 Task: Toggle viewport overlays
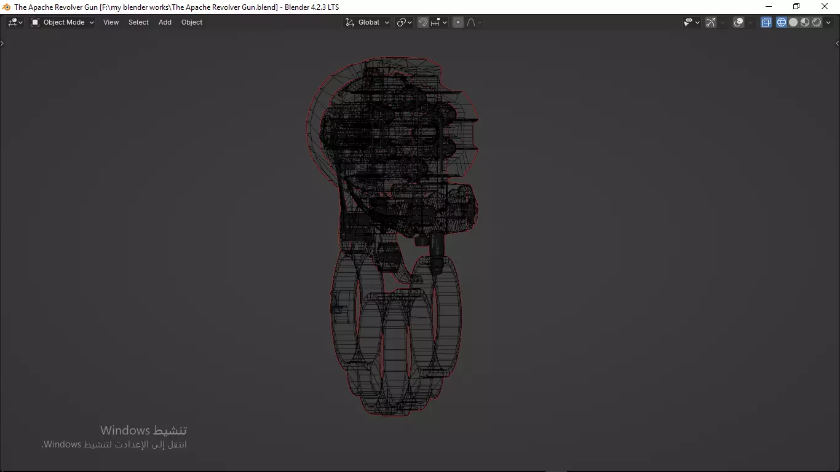pyautogui.click(x=739, y=22)
